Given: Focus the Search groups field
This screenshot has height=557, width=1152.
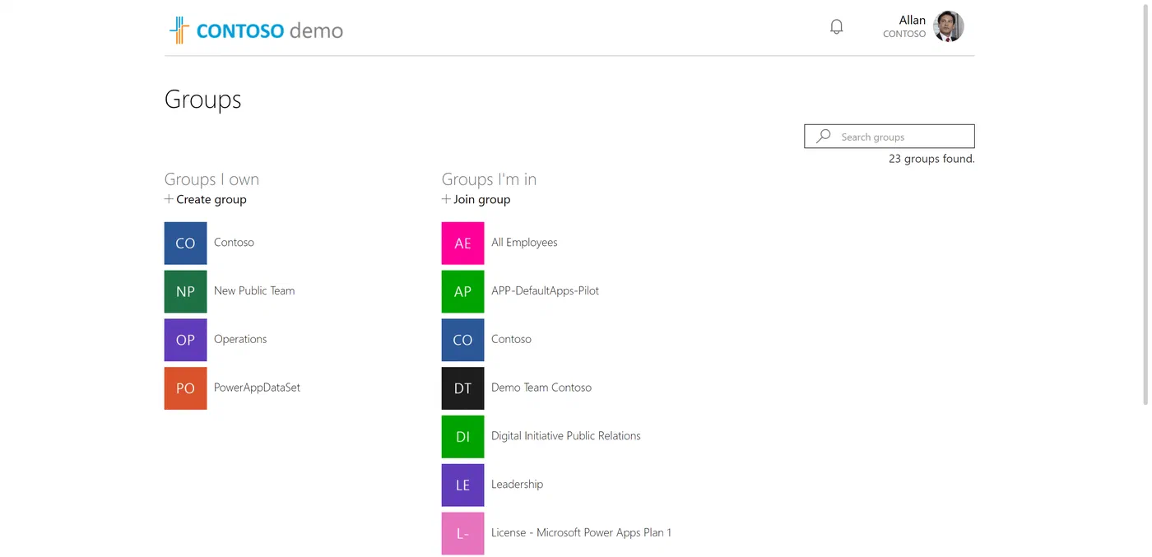Looking at the screenshot, I should 889,137.
